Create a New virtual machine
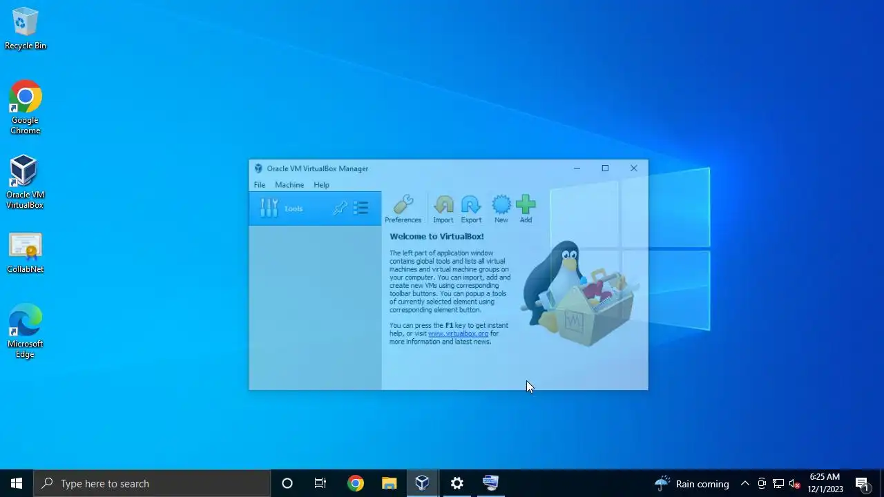 coord(501,208)
